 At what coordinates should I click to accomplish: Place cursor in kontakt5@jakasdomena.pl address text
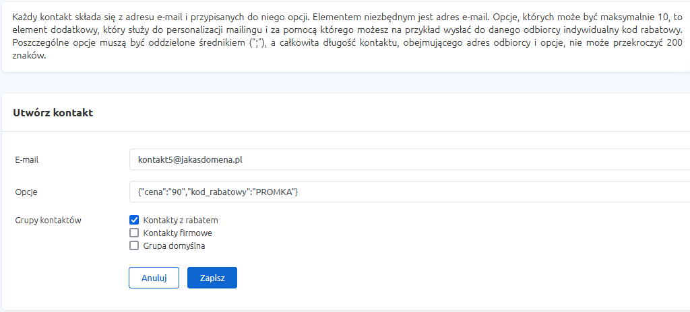190,160
